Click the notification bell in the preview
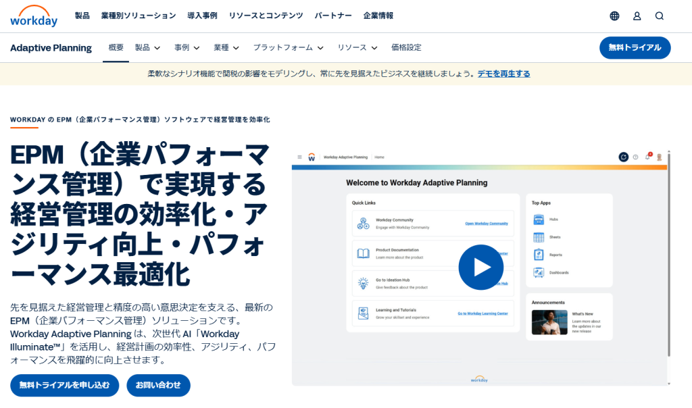 pos(648,157)
